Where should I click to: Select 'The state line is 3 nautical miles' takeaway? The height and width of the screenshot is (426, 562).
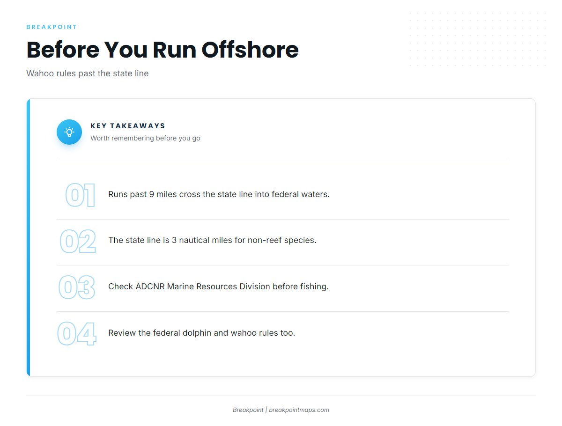(212, 240)
